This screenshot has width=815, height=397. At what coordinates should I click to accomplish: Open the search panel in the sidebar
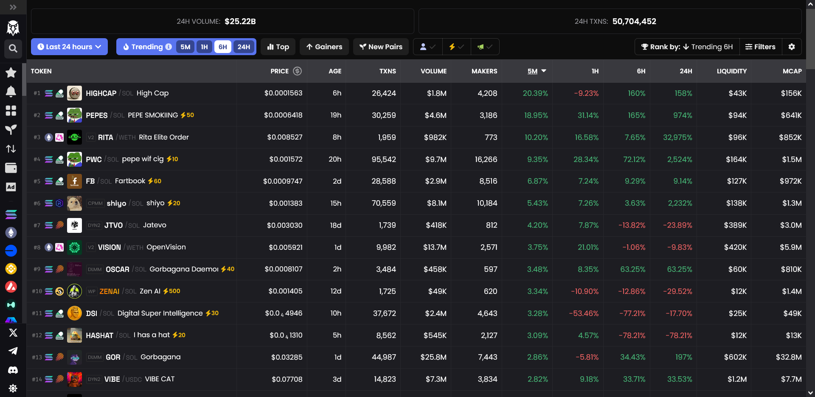coord(13,49)
